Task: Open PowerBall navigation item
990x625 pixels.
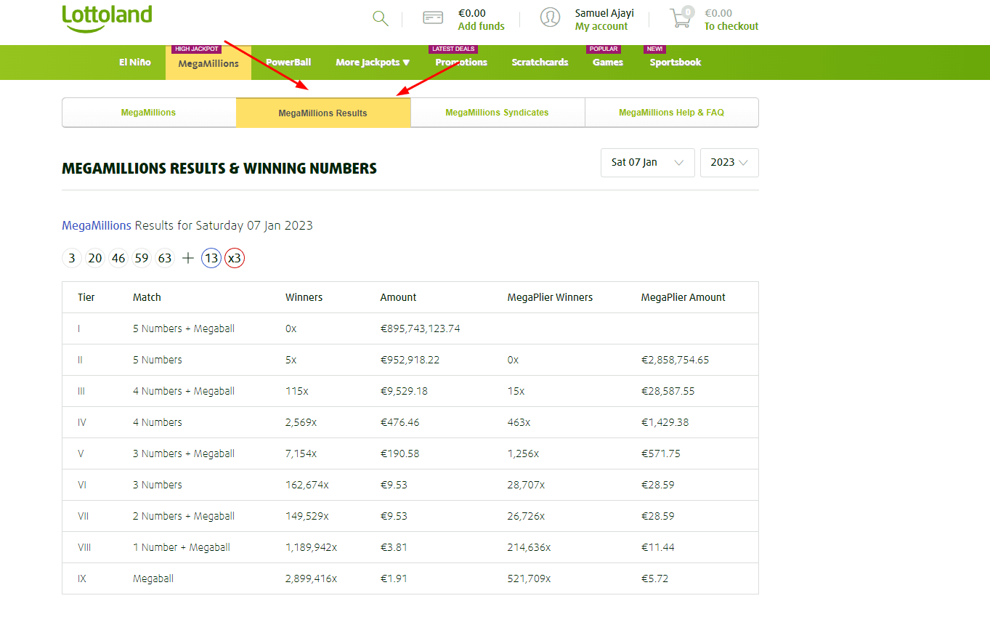Action: tap(288, 62)
